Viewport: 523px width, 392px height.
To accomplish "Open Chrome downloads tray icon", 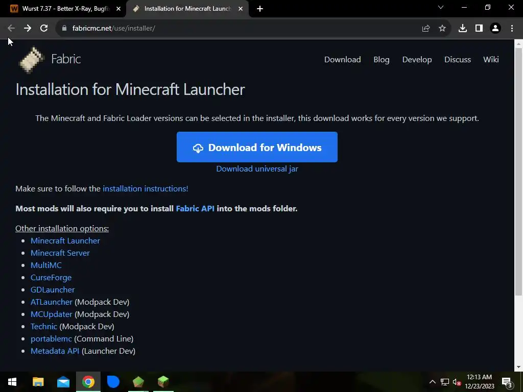I will click(x=463, y=29).
